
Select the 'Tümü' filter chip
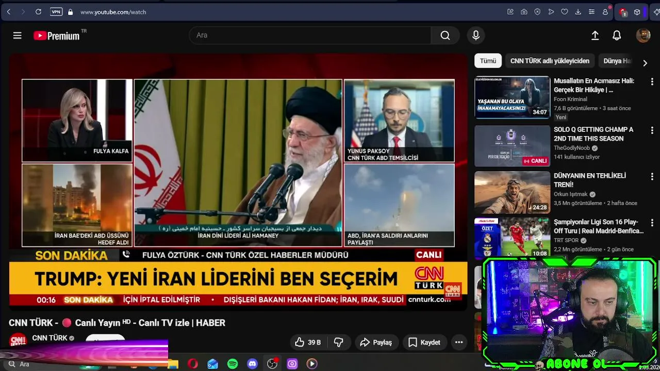488,61
